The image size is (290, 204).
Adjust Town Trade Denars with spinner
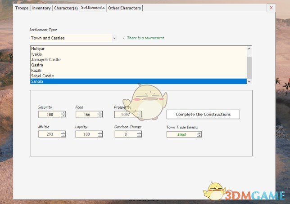click(x=199, y=135)
